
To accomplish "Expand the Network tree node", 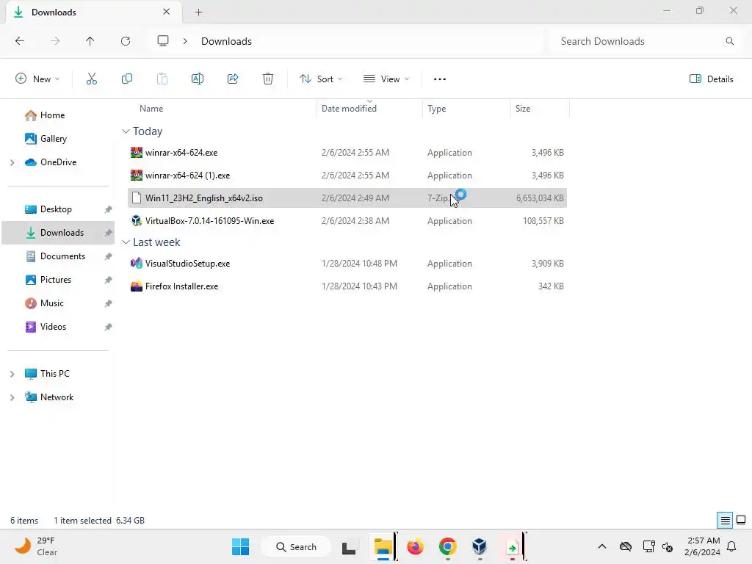I will [x=12, y=397].
